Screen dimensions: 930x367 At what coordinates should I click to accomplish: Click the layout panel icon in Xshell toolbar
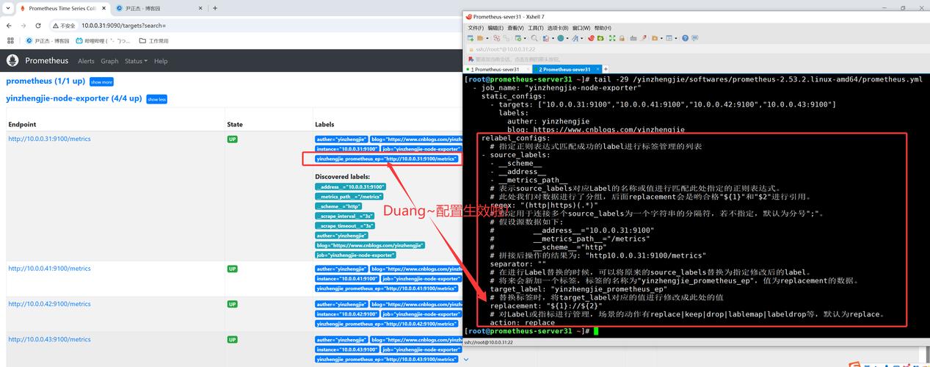pyautogui.click(x=669, y=38)
